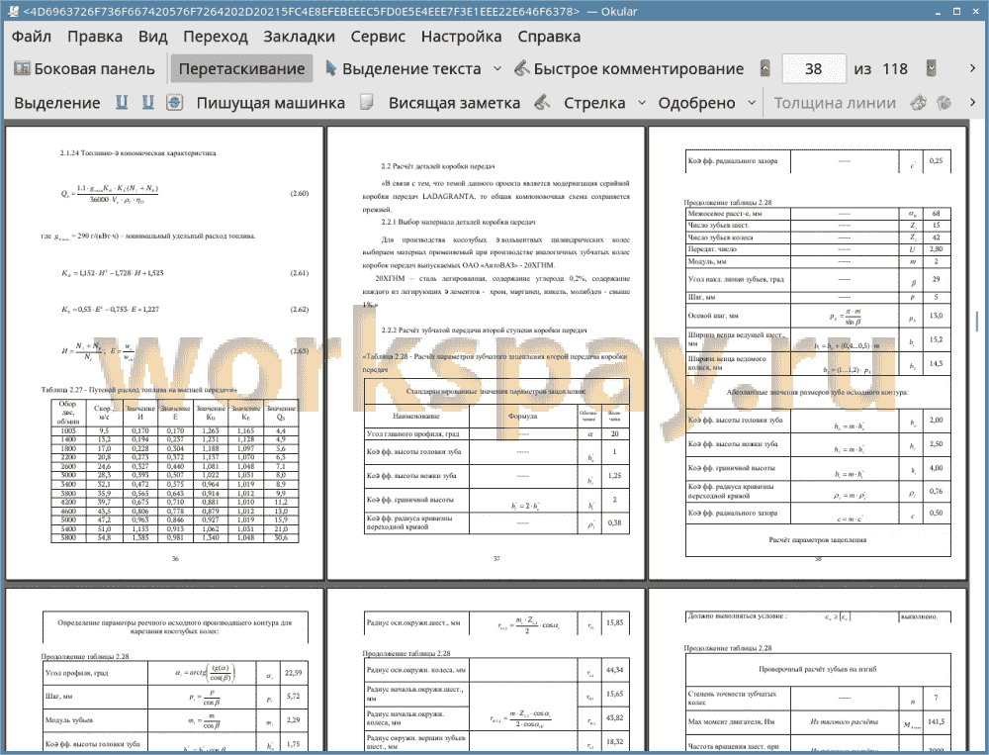Image resolution: width=989 pixels, height=755 pixels.
Task: Click the total pages label 118
Action: pyautogui.click(x=895, y=69)
